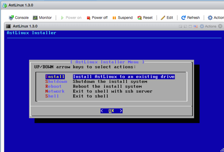The image size is (224, 152).
Task: Click the VM icon beside the top AstLinux title
Action: (x=5, y=5)
